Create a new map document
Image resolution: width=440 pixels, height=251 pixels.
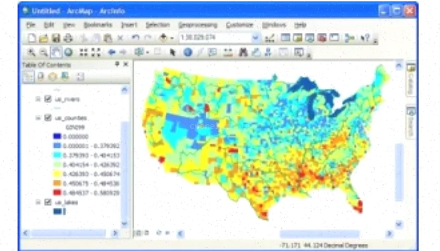coord(31,38)
